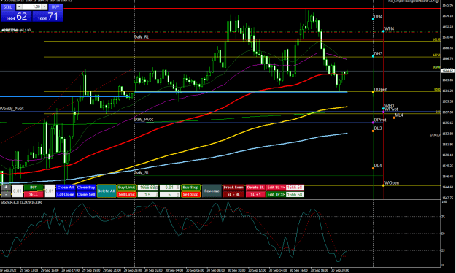Click the DOpen marker label
The height and width of the screenshot is (273, 456).
point(381,90)
